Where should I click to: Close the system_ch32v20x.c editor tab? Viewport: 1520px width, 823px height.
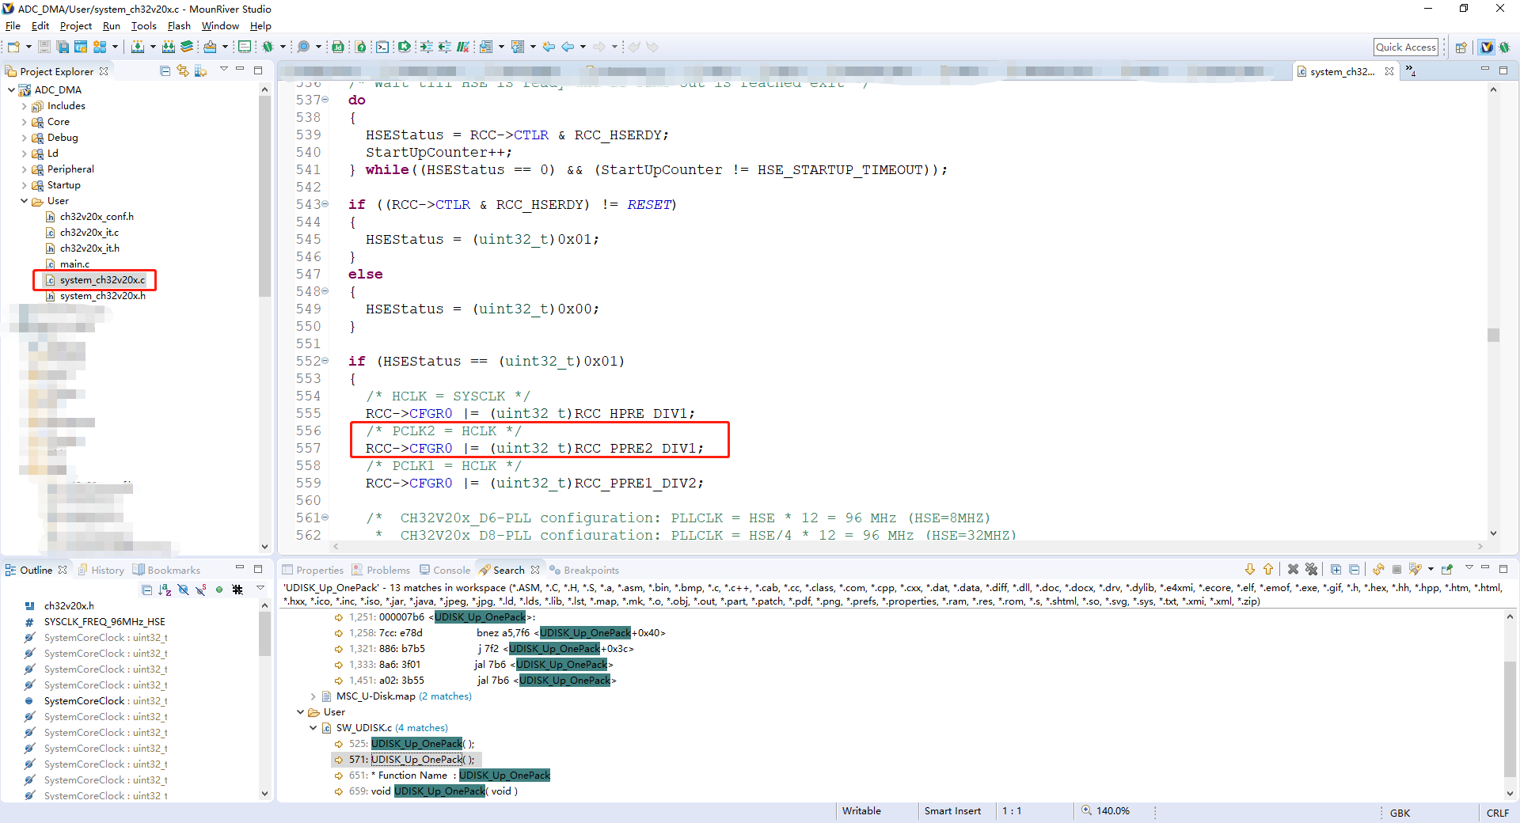[x=1389, y=71]
